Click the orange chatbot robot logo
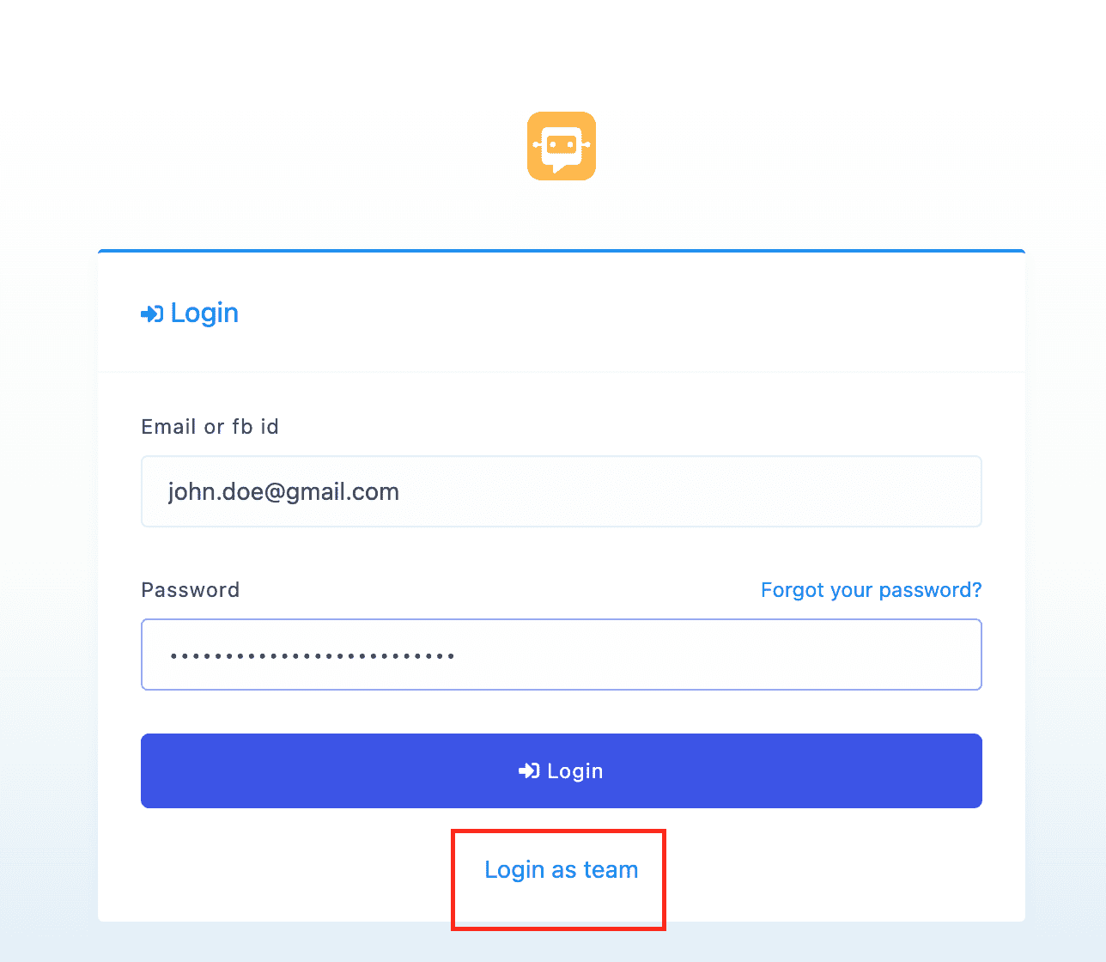The width and height of the screenshot is (1106, 962). click(x=562, y=146)
